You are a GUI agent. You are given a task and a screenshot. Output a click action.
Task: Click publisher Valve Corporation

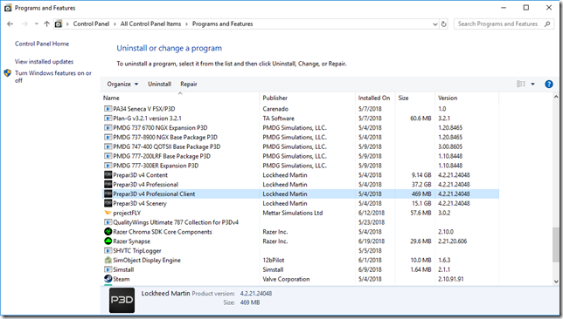pyautogui.click(x=286, y=279)
